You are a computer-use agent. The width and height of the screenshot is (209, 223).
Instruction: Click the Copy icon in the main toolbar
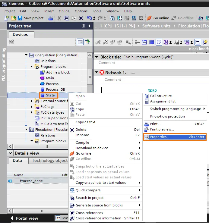(x=66, y=18)
